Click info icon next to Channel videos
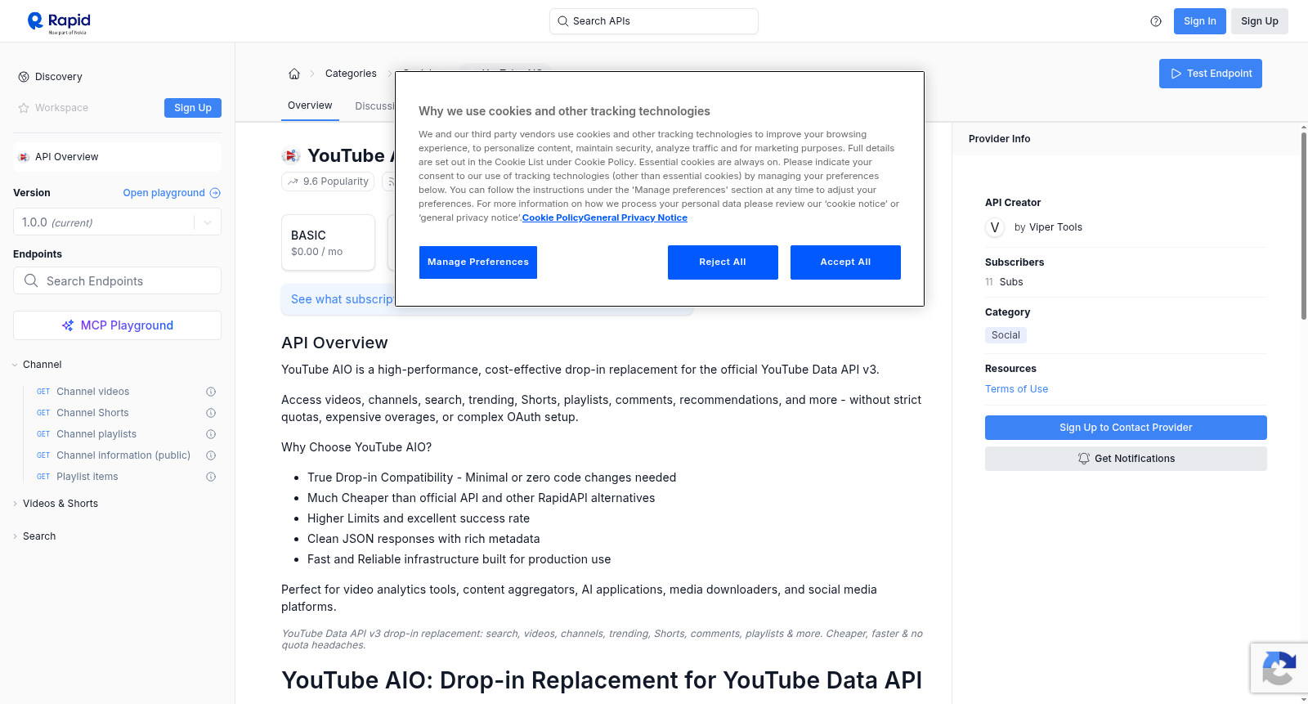This screenshot has height=704, width=1308. click(211, 392)
